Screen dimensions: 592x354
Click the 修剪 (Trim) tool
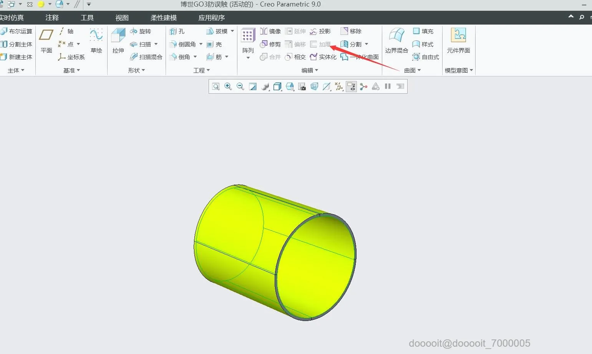click(x=270, y=44)
